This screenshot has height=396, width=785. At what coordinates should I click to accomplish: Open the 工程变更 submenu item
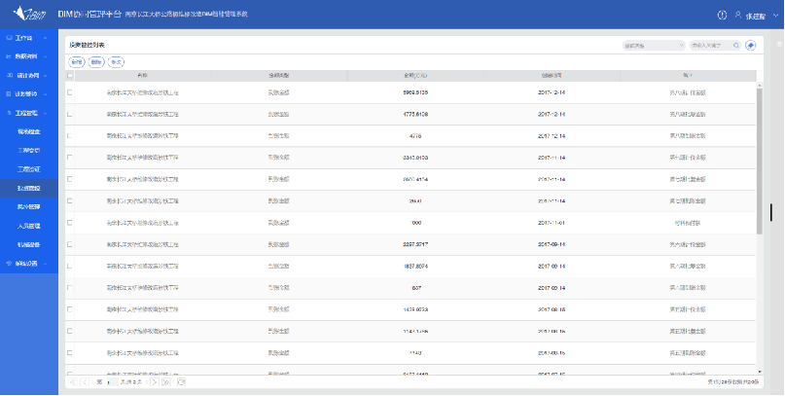pos(29,151)
